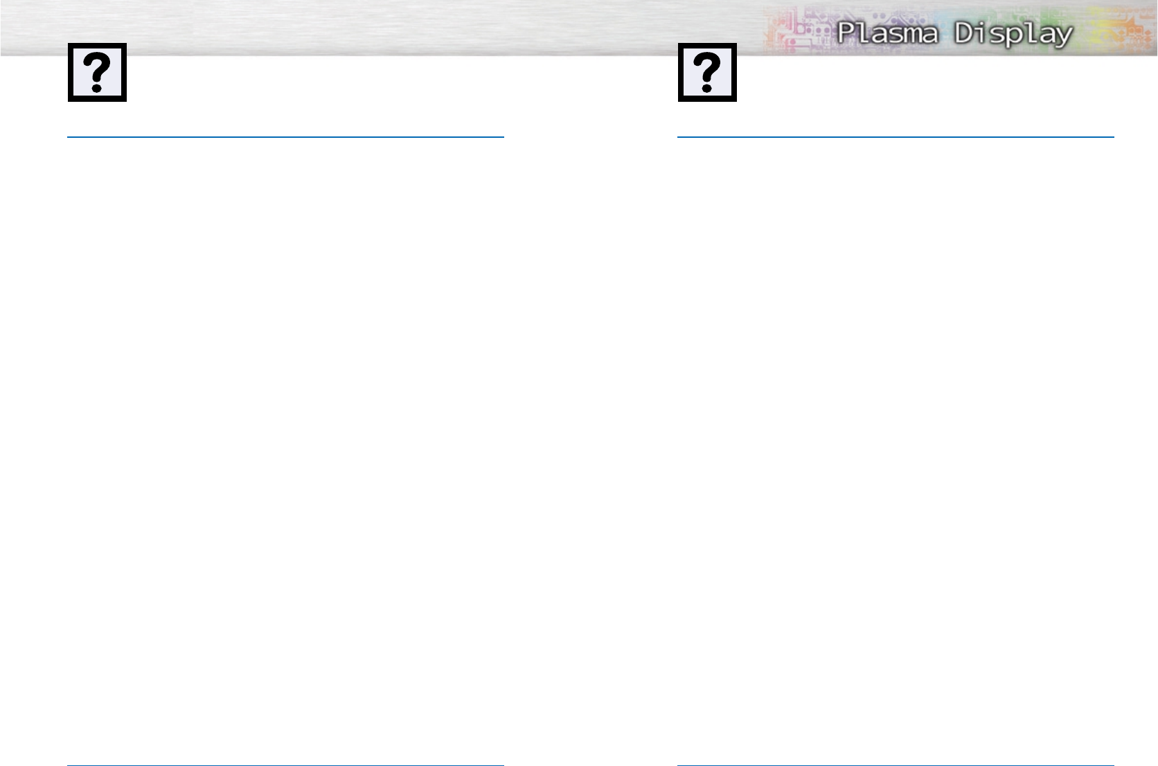The width and height of the screenshot is (1158, 766).
Task: Click the blue divider line on the left page
Action: (x=285, y=137)
